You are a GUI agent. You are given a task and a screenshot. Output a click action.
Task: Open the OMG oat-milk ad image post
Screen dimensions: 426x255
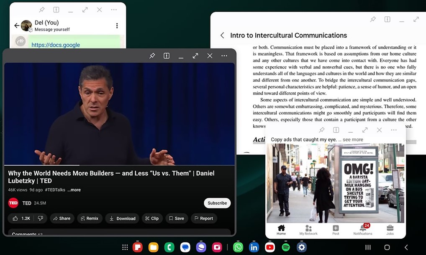click(x=336, y=183)
